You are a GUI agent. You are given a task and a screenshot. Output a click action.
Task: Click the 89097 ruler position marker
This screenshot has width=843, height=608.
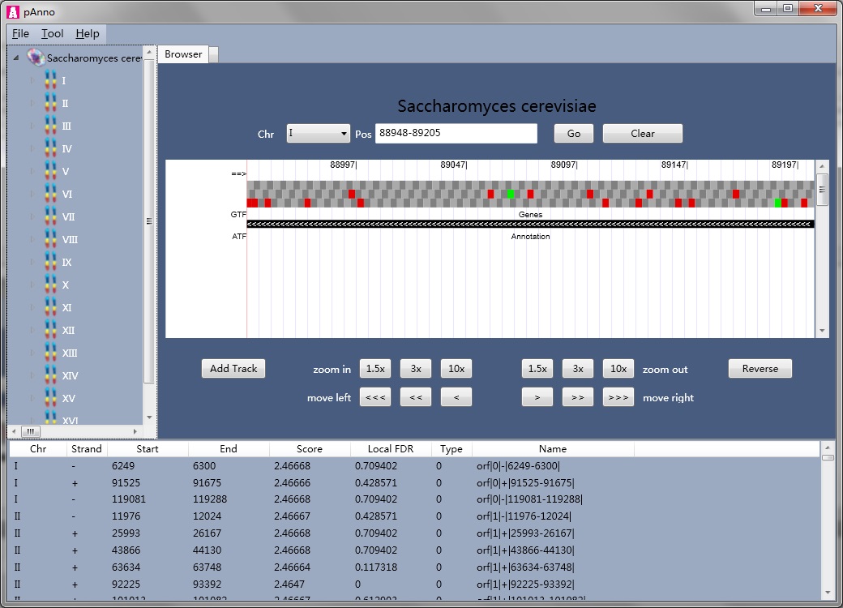click(564, 165)
